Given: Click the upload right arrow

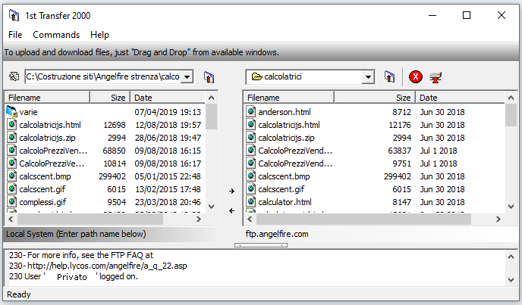Looking at the screenshot, I should 231,191.
